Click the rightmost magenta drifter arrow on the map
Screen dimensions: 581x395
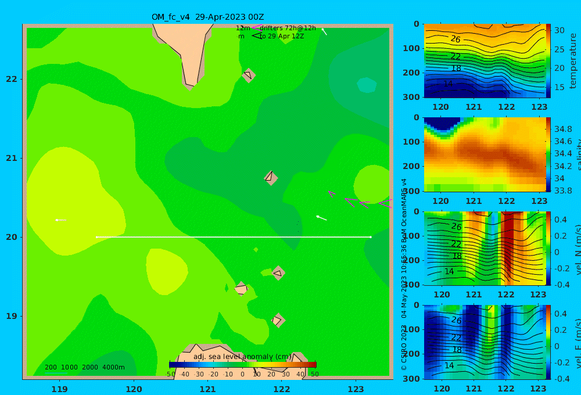385,203
